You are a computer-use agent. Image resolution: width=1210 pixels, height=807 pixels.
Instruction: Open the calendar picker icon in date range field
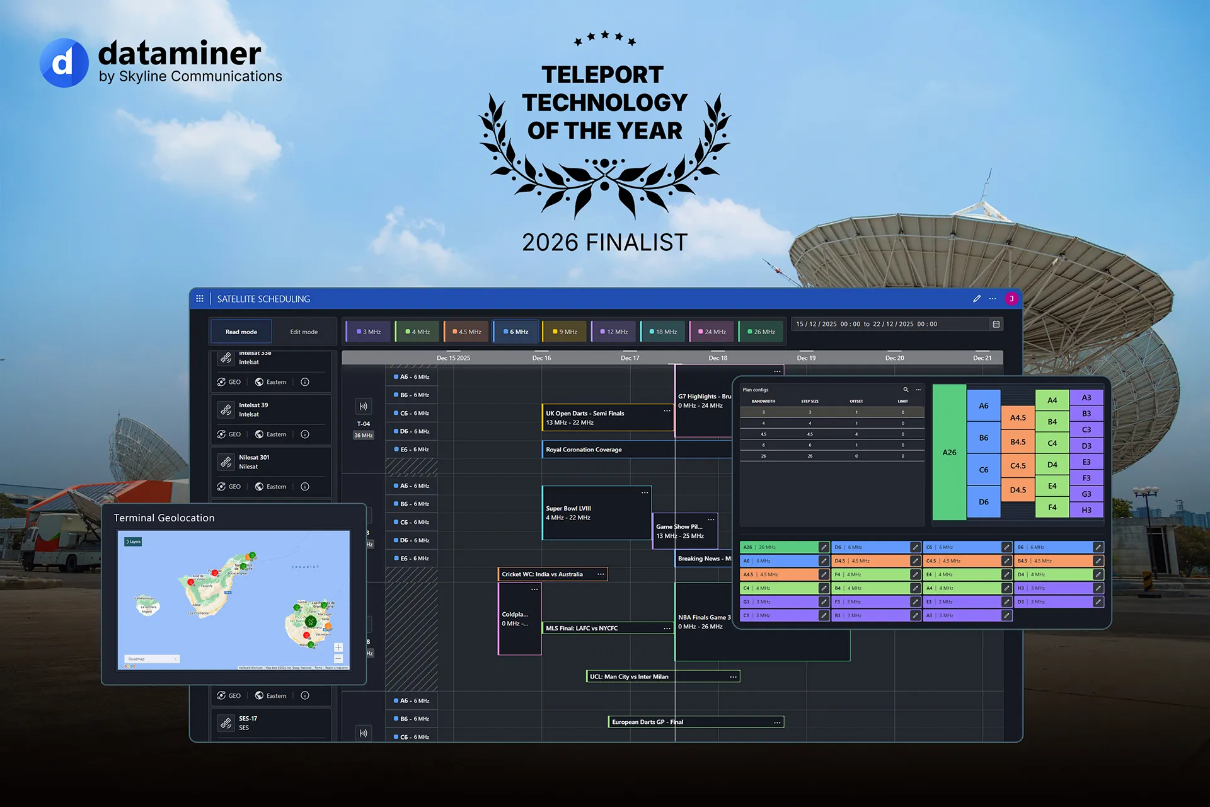(996, 324)
